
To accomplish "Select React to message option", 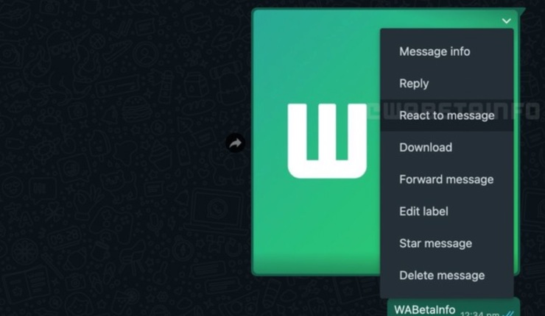I will [x=446, y=115].
